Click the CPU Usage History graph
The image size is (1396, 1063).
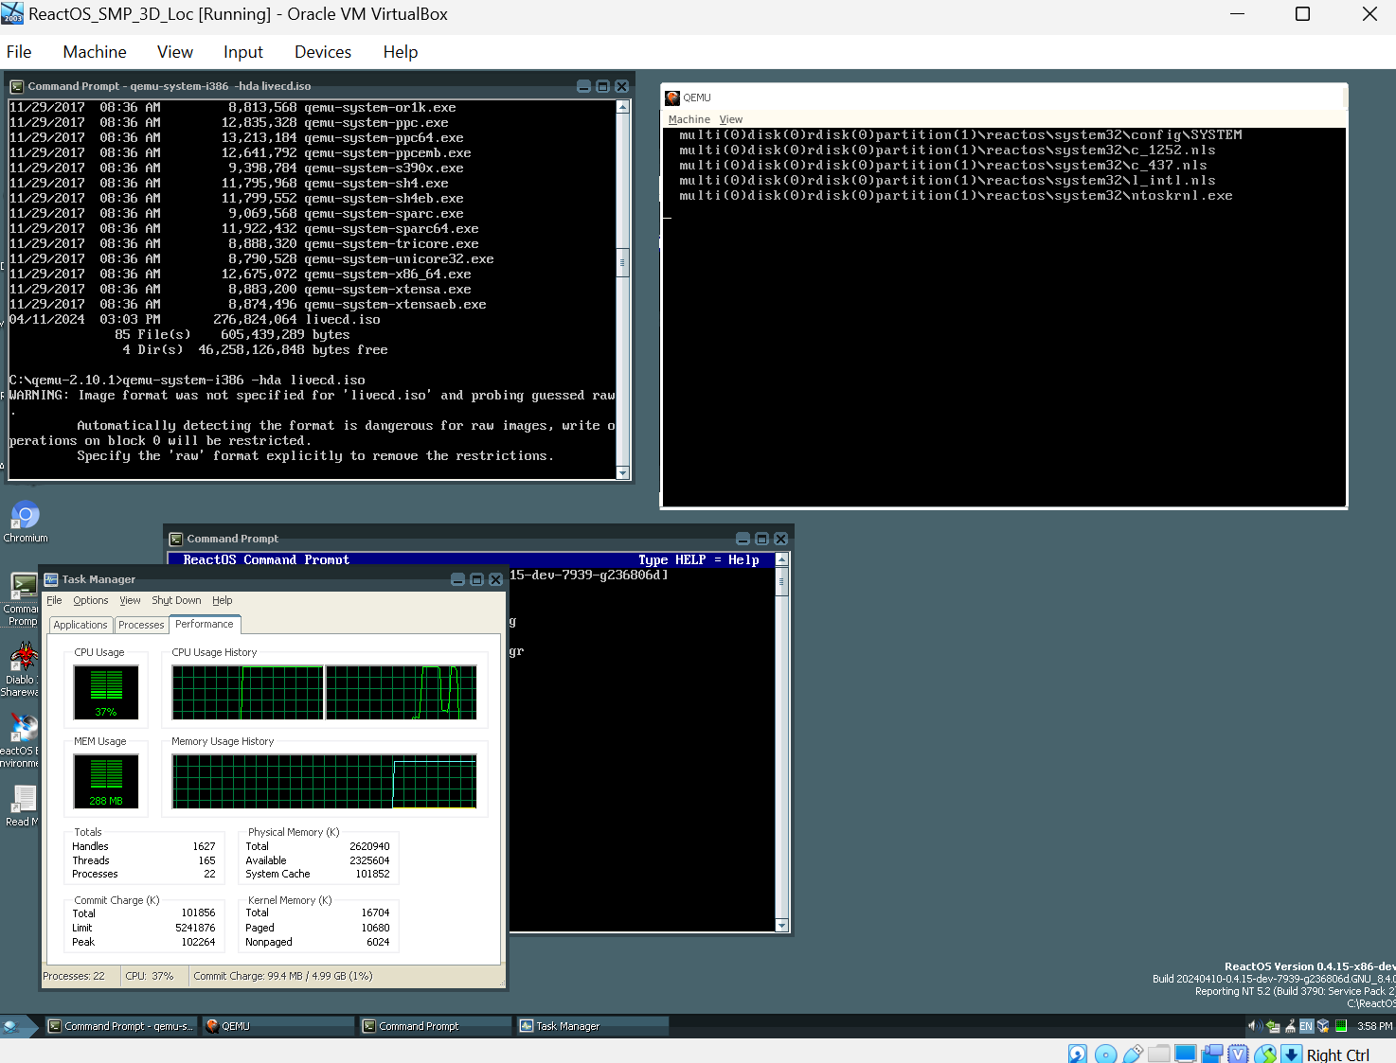pos(324,693)
